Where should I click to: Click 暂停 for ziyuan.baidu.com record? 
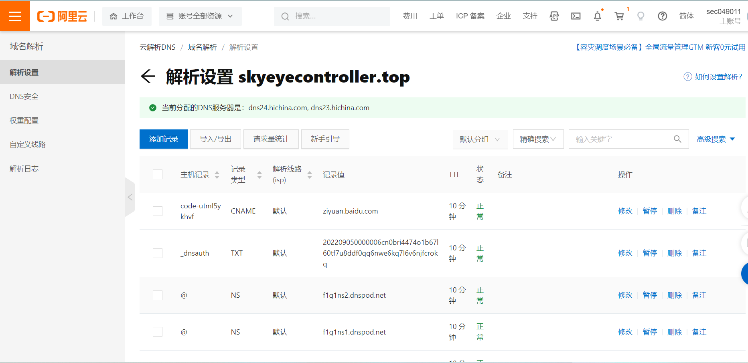650,211
